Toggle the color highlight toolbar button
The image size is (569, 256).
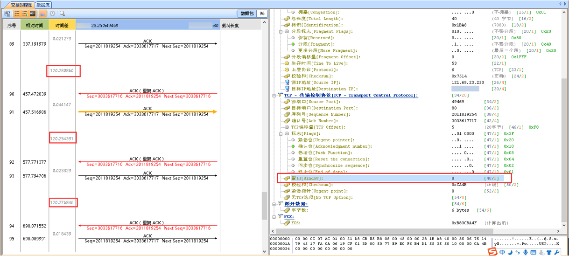click(42, 14)
